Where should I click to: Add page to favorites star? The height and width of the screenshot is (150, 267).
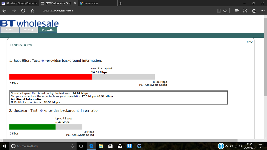tap(225, 11)
